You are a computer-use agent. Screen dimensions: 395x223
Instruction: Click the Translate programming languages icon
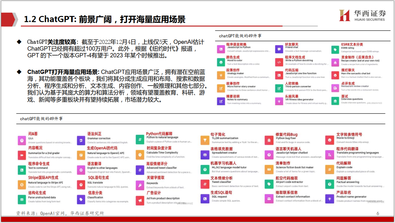pyautogui.click(x=330, y=155)
